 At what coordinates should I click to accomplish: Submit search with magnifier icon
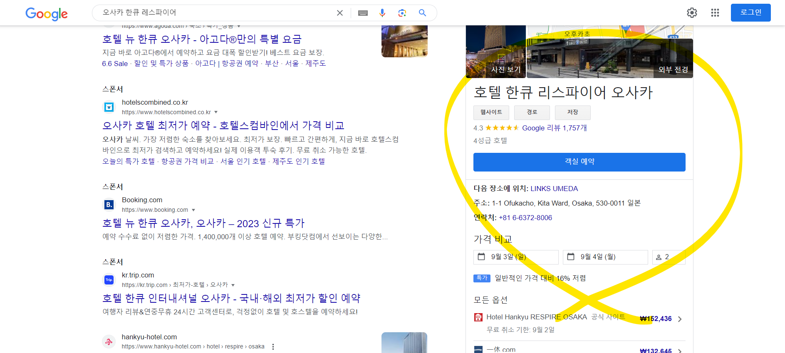[x=422, y=13]
